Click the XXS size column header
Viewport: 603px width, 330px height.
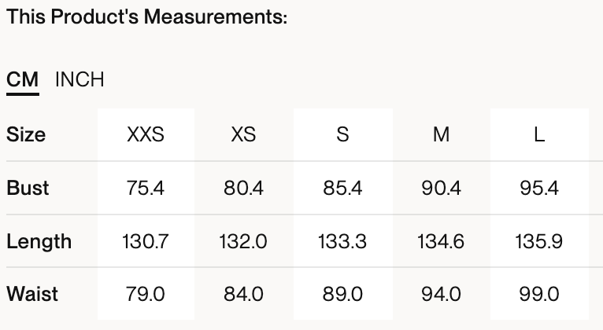click(x=146, y=134)
